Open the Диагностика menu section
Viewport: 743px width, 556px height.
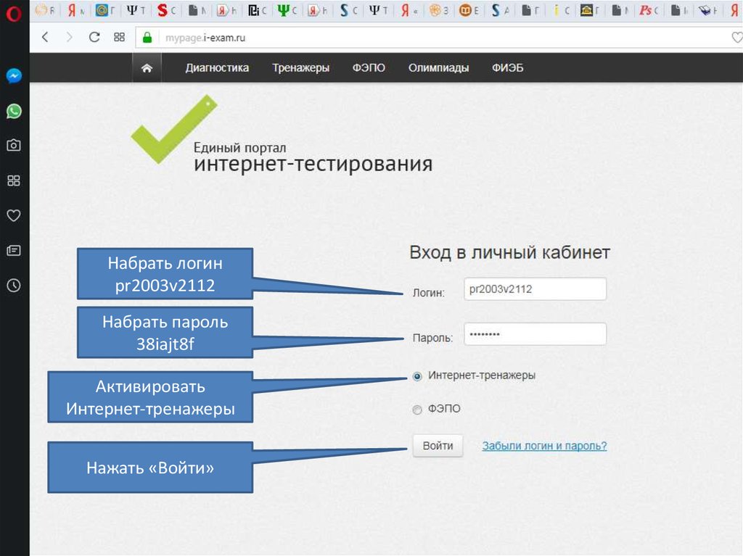(x=217, y=67)
